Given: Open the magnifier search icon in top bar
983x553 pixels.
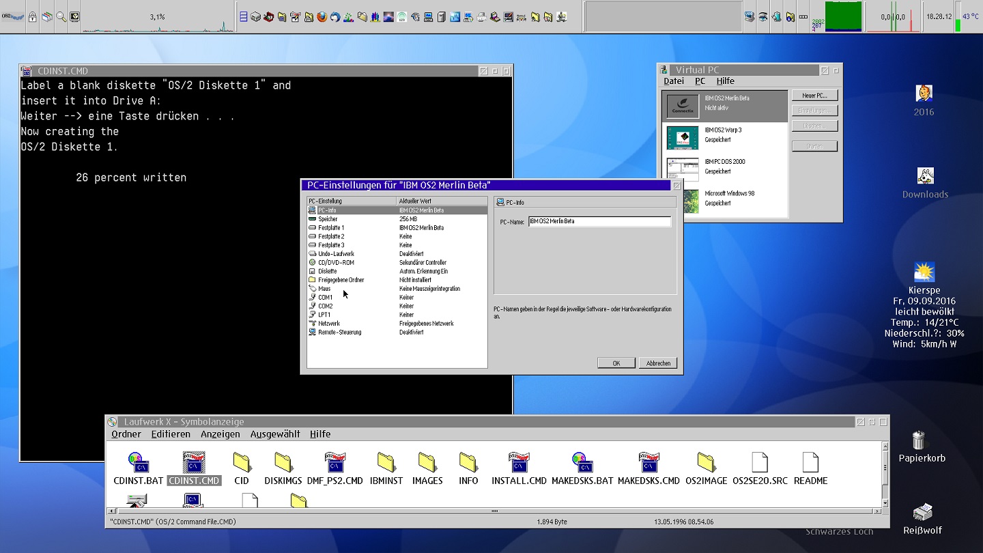Looking at the screenshot, I should 61,16.
